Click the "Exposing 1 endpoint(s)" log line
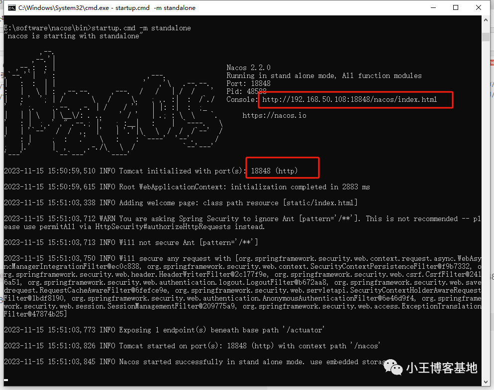 pyautogui.click(x=164, y=330)
